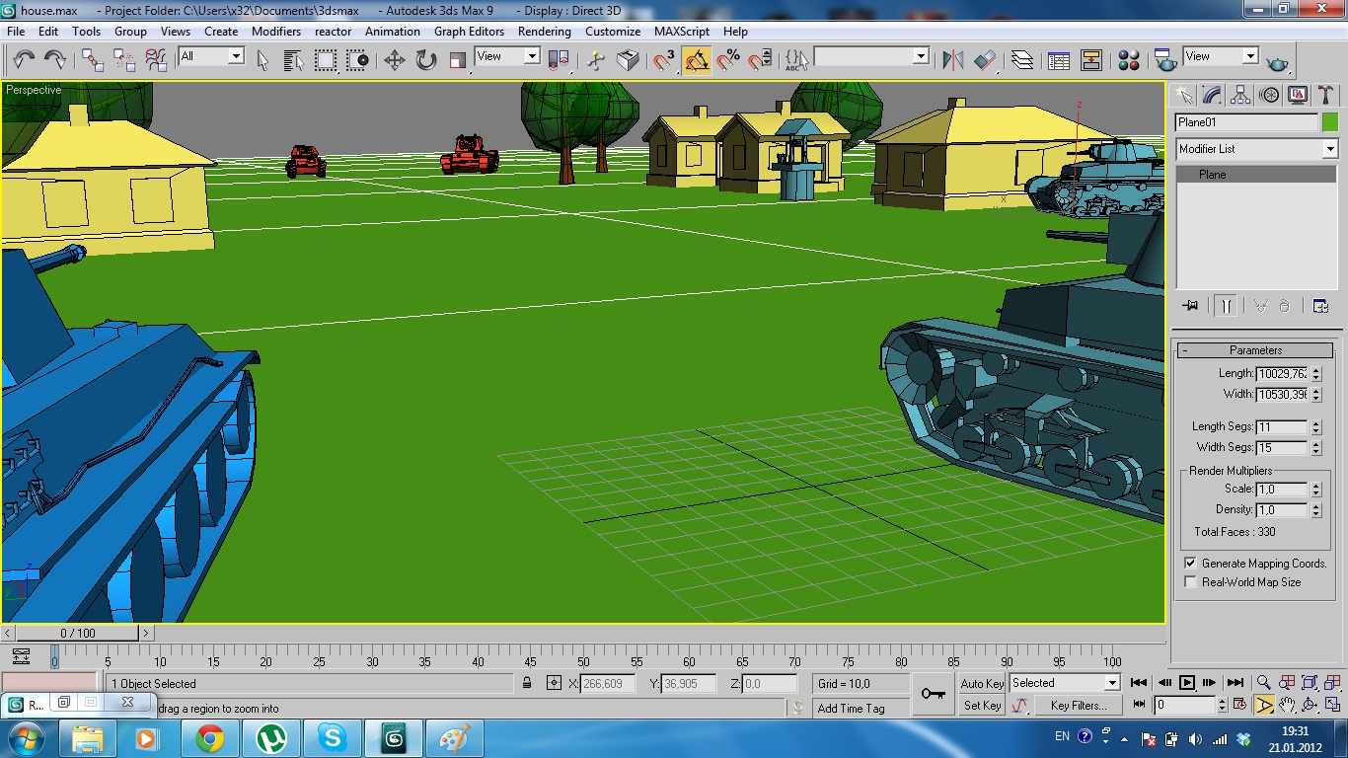The width and height of the screenshot is (1348, 758).
Task: Open the selection filter All dropdown
Action: [x=210, y=57]
